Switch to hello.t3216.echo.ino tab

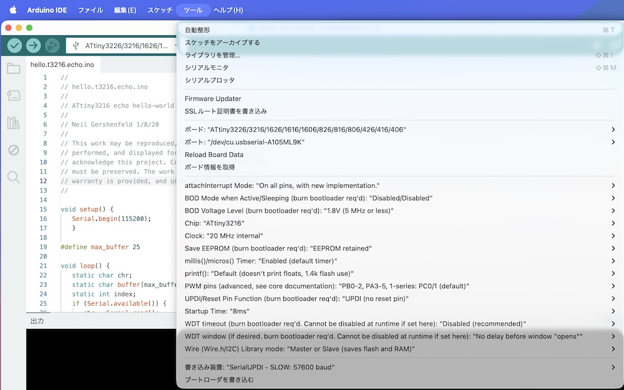[62, 65]
